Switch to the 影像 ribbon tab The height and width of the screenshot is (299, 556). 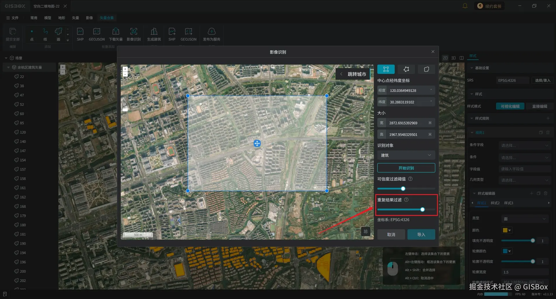tap(89, 18)
